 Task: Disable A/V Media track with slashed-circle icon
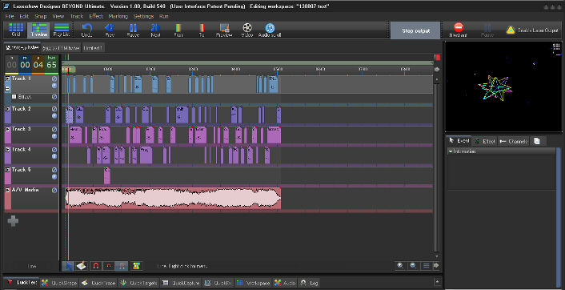click(x=54, y=190)
